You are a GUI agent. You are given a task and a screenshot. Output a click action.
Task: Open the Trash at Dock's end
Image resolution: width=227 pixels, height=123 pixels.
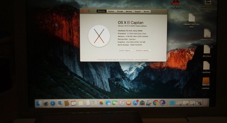pos(205,102)
